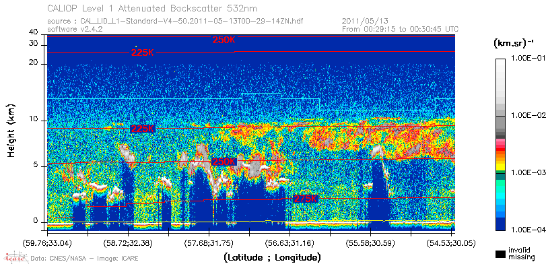Click the '(54.53;30.05)' axis tick label
Viewport: 546px width, 264px height.
[451, 243]
